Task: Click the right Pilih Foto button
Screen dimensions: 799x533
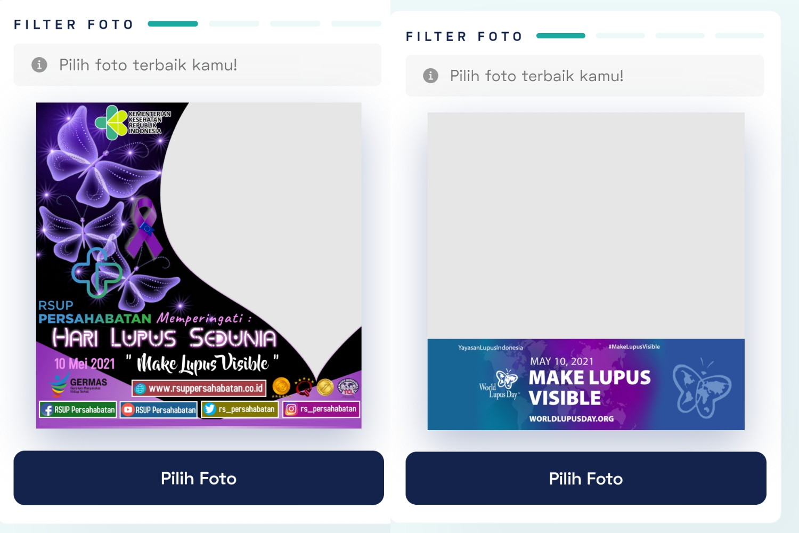Action: pos(586,479)
